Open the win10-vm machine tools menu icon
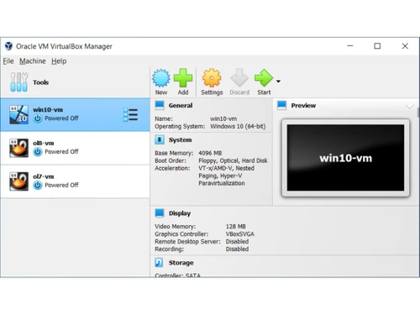 tap(130, 115)
